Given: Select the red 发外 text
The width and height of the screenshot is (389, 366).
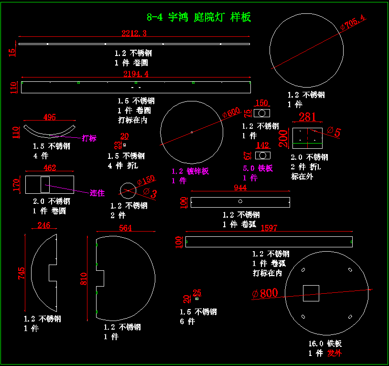Looking at the screenshot, I should (335, 353).
